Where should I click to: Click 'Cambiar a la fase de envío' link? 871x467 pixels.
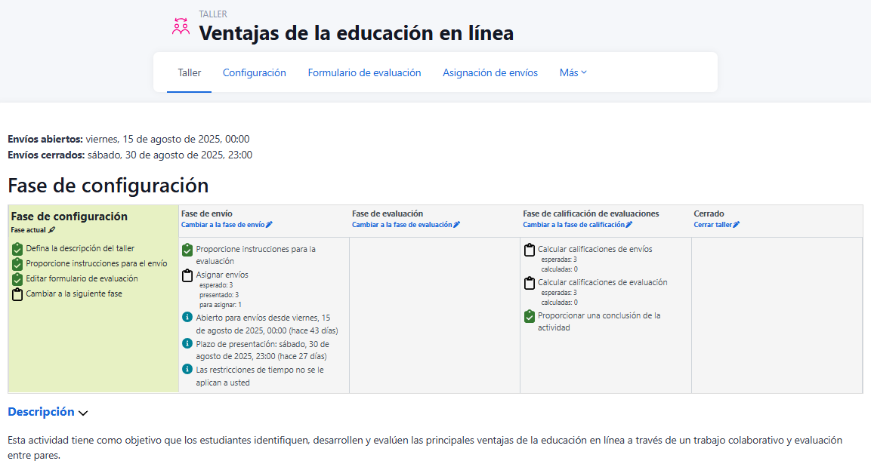(x=226, y=225)
